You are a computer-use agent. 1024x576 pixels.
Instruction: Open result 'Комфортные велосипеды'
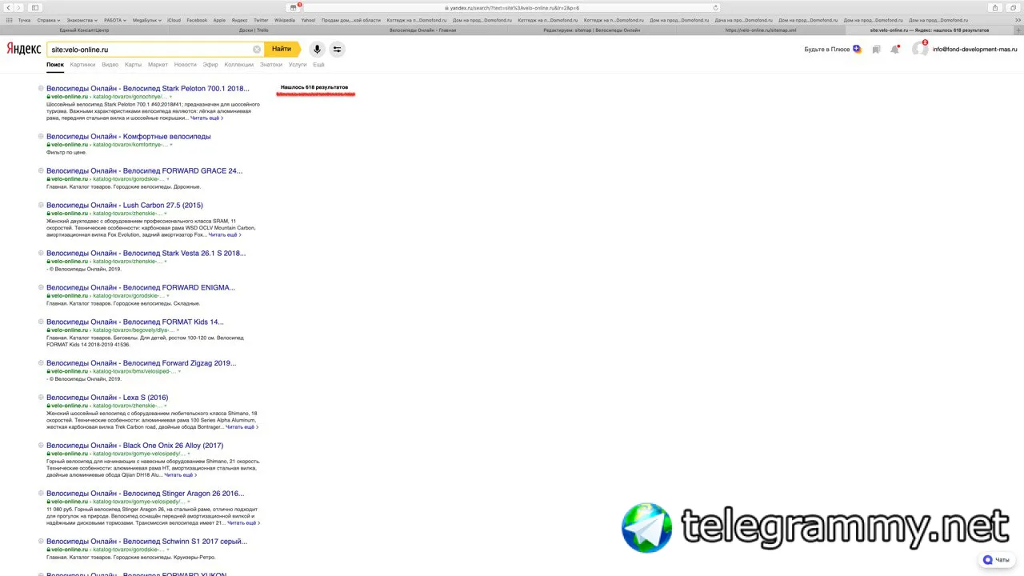point(129,136)
